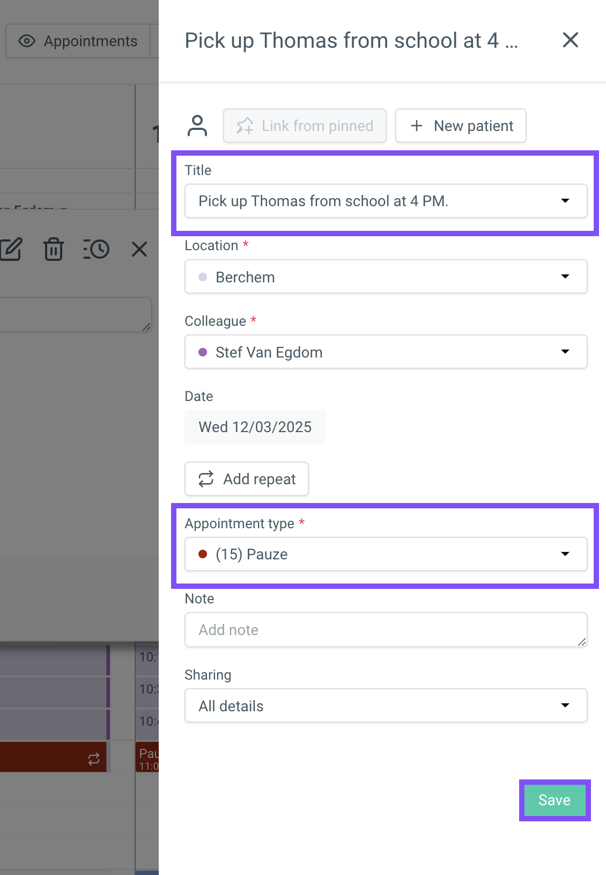
Task: Click the Add repeat button
Action: point(247,479)
